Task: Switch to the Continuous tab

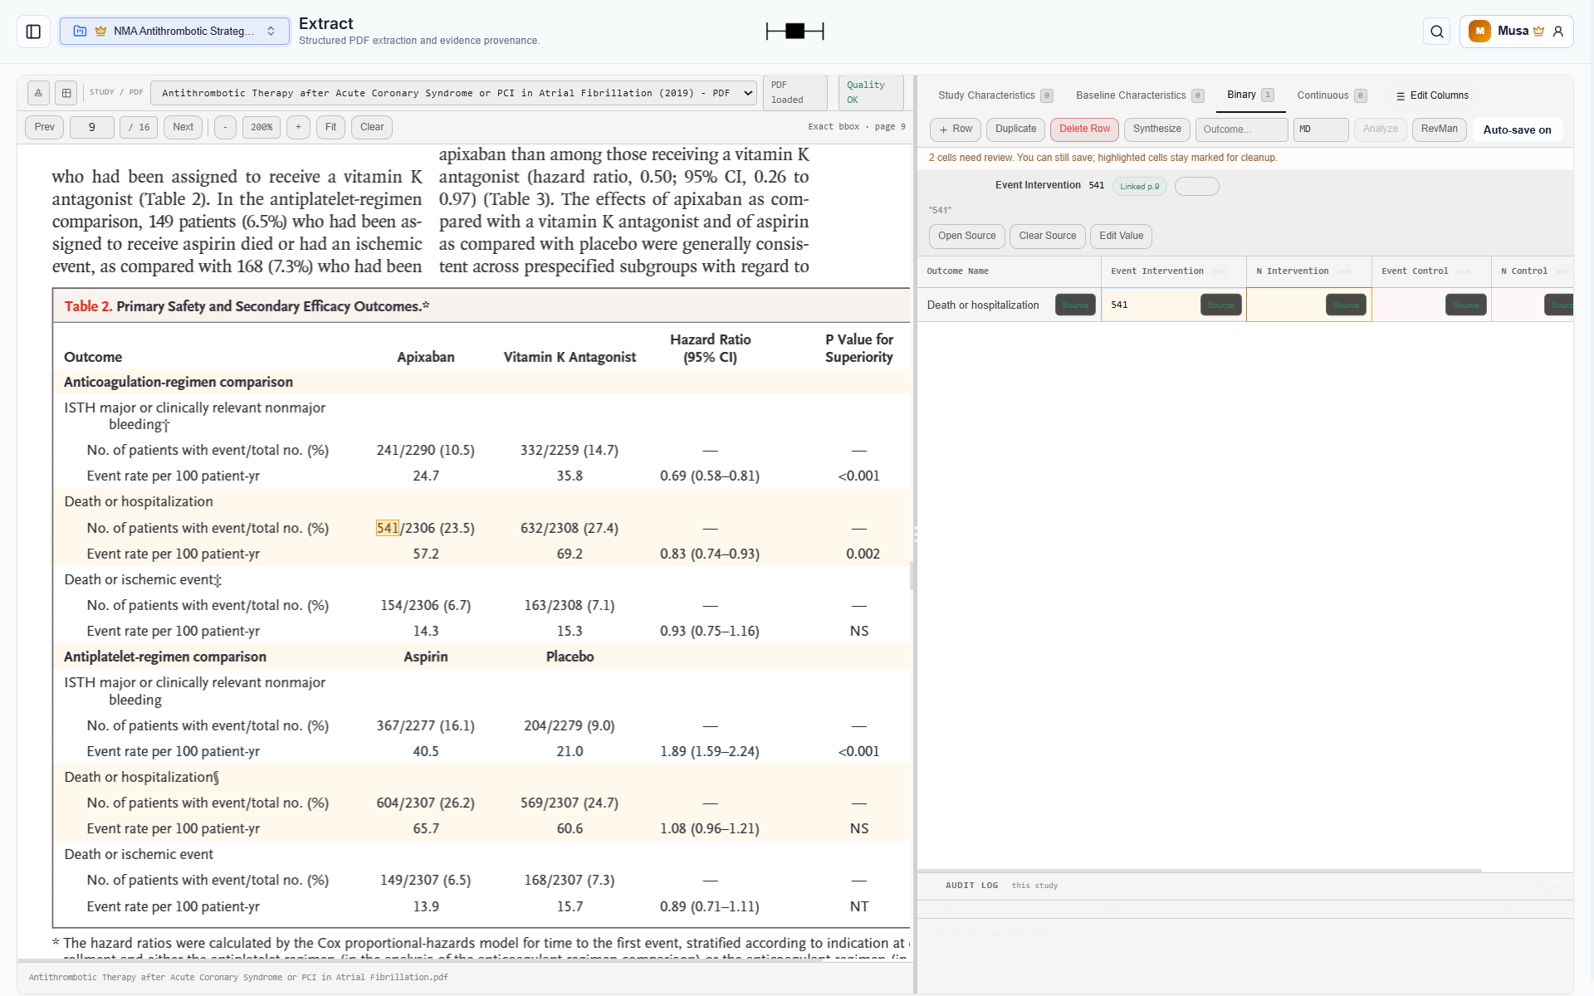Action: (x=1332, y=95)
